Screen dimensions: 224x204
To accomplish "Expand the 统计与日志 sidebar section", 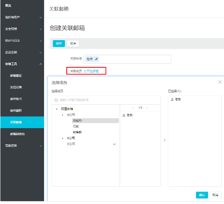I will tap(40, 41).
